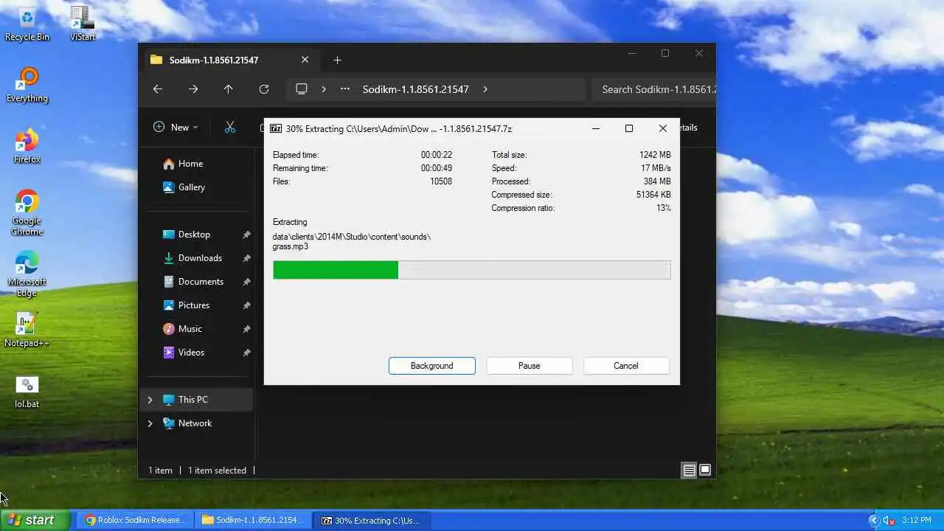Click 7-Zip icon in extraction dialog title
The image size is (944, 531).
(276, 128)
